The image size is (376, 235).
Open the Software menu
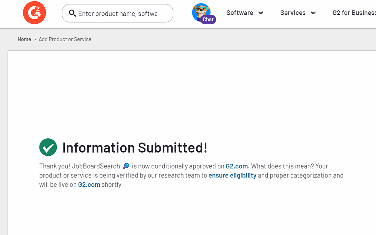click(x=240, y=13)
